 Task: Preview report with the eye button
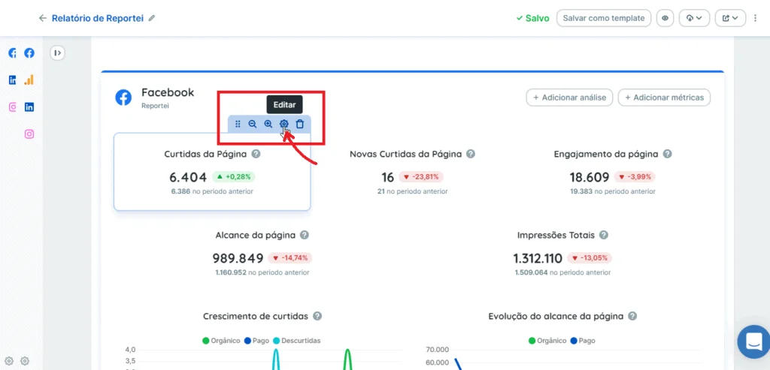[x=665, y=18]
